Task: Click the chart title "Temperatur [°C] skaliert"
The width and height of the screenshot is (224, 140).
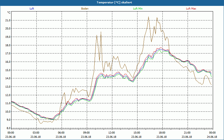Action: click(x=112, y=2)
